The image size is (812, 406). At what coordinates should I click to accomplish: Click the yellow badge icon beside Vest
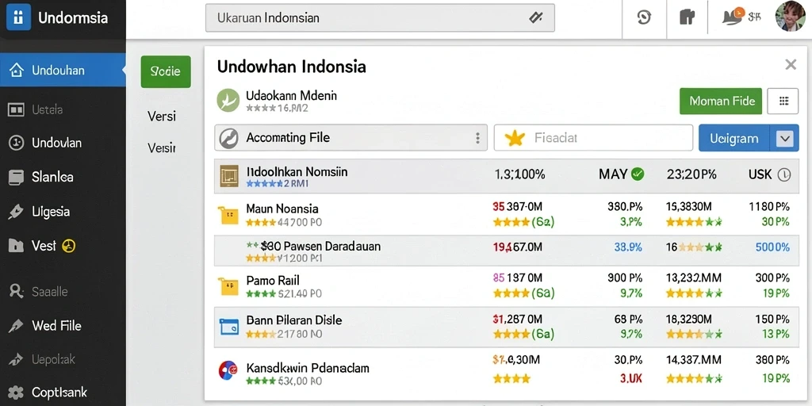click(x=68, y=246)
